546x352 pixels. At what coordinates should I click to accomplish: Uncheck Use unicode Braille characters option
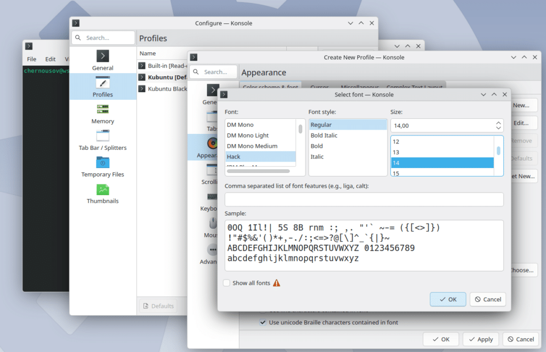tap(263, 323)
